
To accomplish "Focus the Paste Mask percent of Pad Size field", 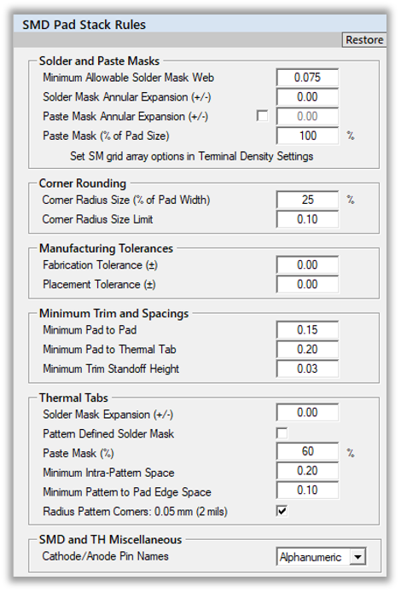I will (x=307, y=136).
